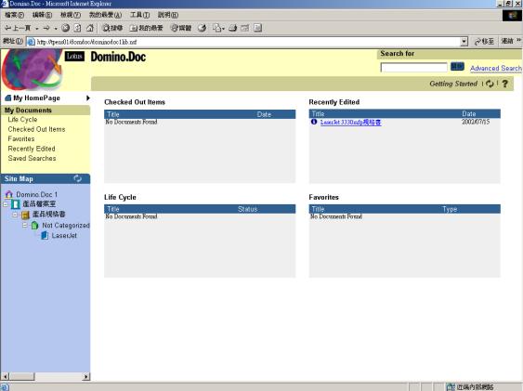Open the Edit menu (編輯)
The height and width of the screenshot is (391, 523).
pyautogui.click(x=42, y=15)
